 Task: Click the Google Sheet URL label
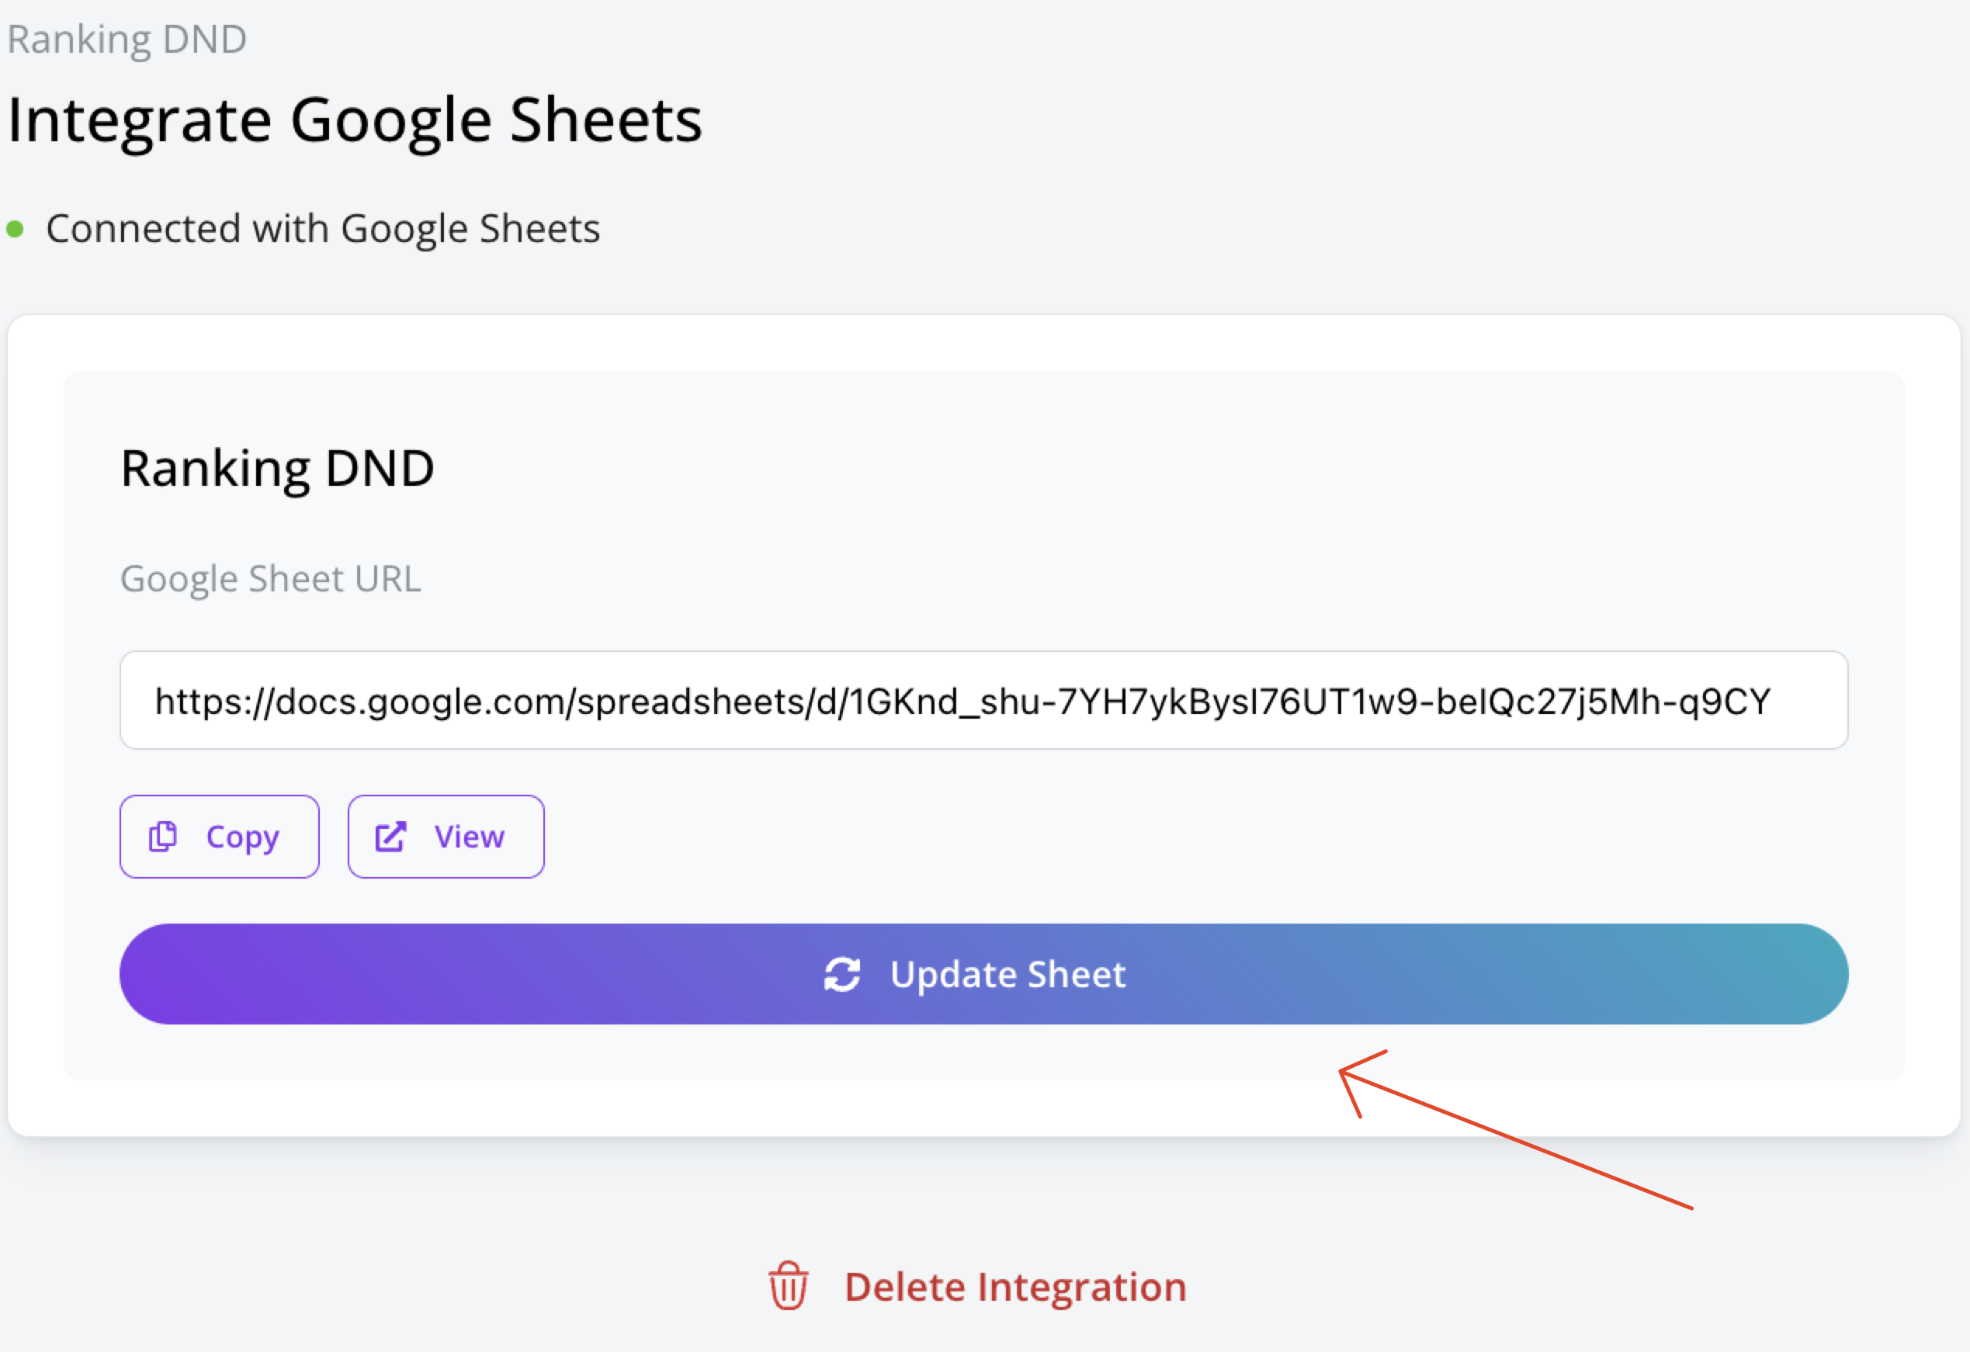point(270,580)
